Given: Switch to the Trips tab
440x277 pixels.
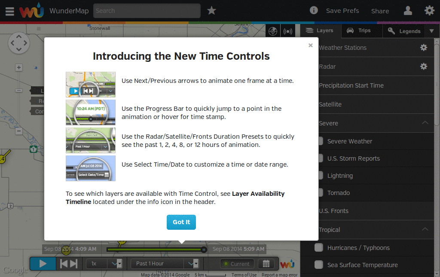Looking at the screenshot, I should (x=362, y=30).
